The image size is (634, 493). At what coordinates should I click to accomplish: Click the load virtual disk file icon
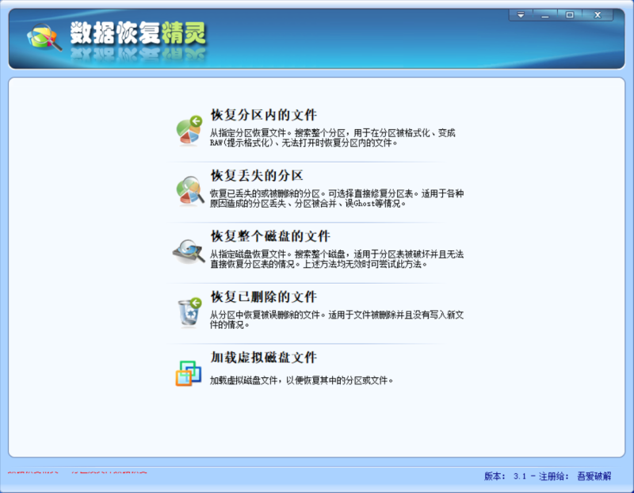pos(189,373)
